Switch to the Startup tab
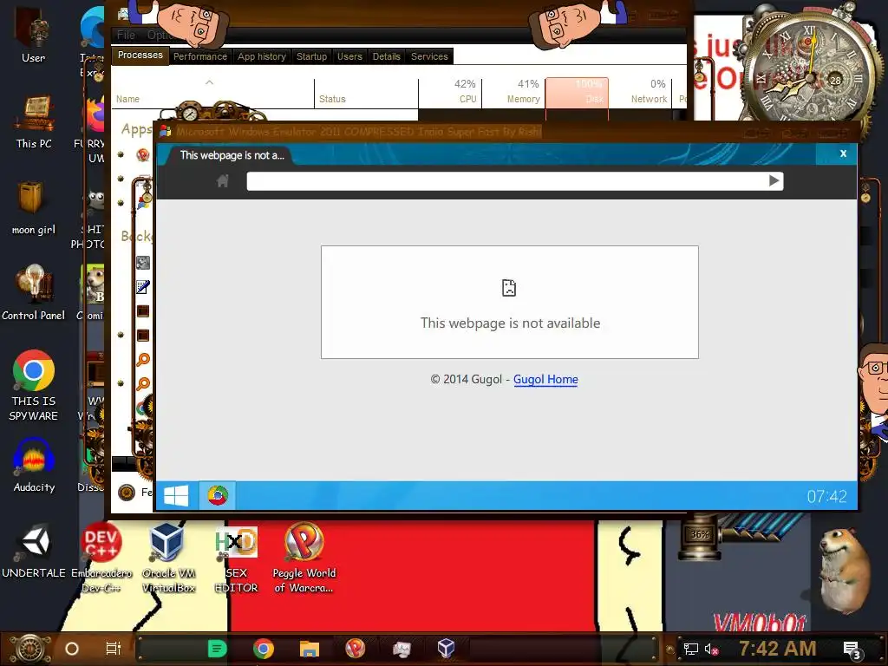 coord(311,56)
